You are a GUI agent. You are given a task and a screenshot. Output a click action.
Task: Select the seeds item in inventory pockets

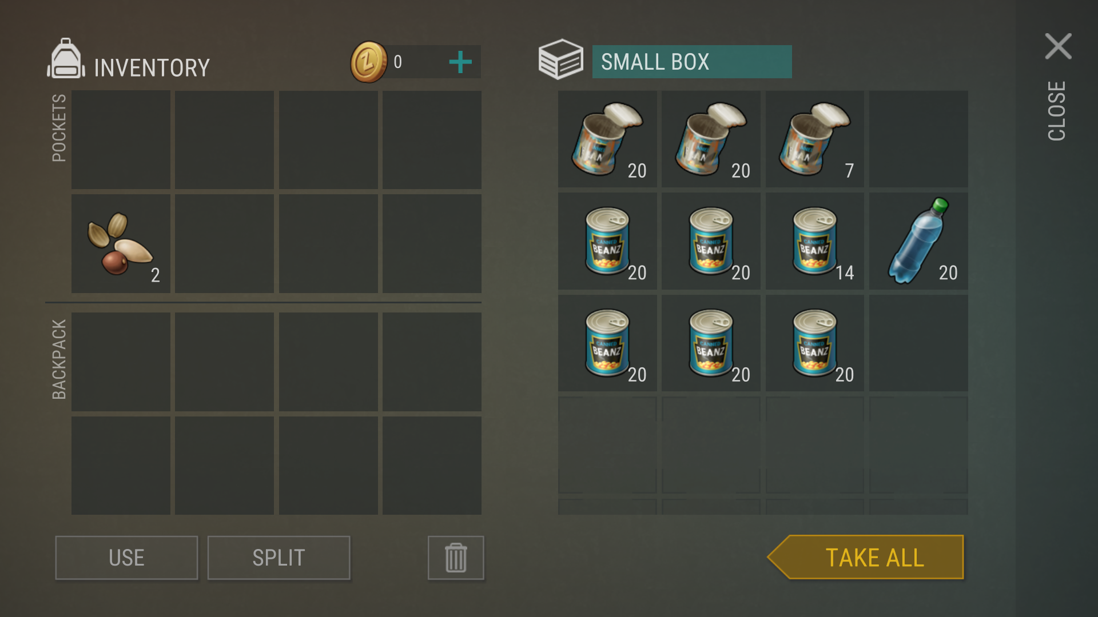[121, 244]
